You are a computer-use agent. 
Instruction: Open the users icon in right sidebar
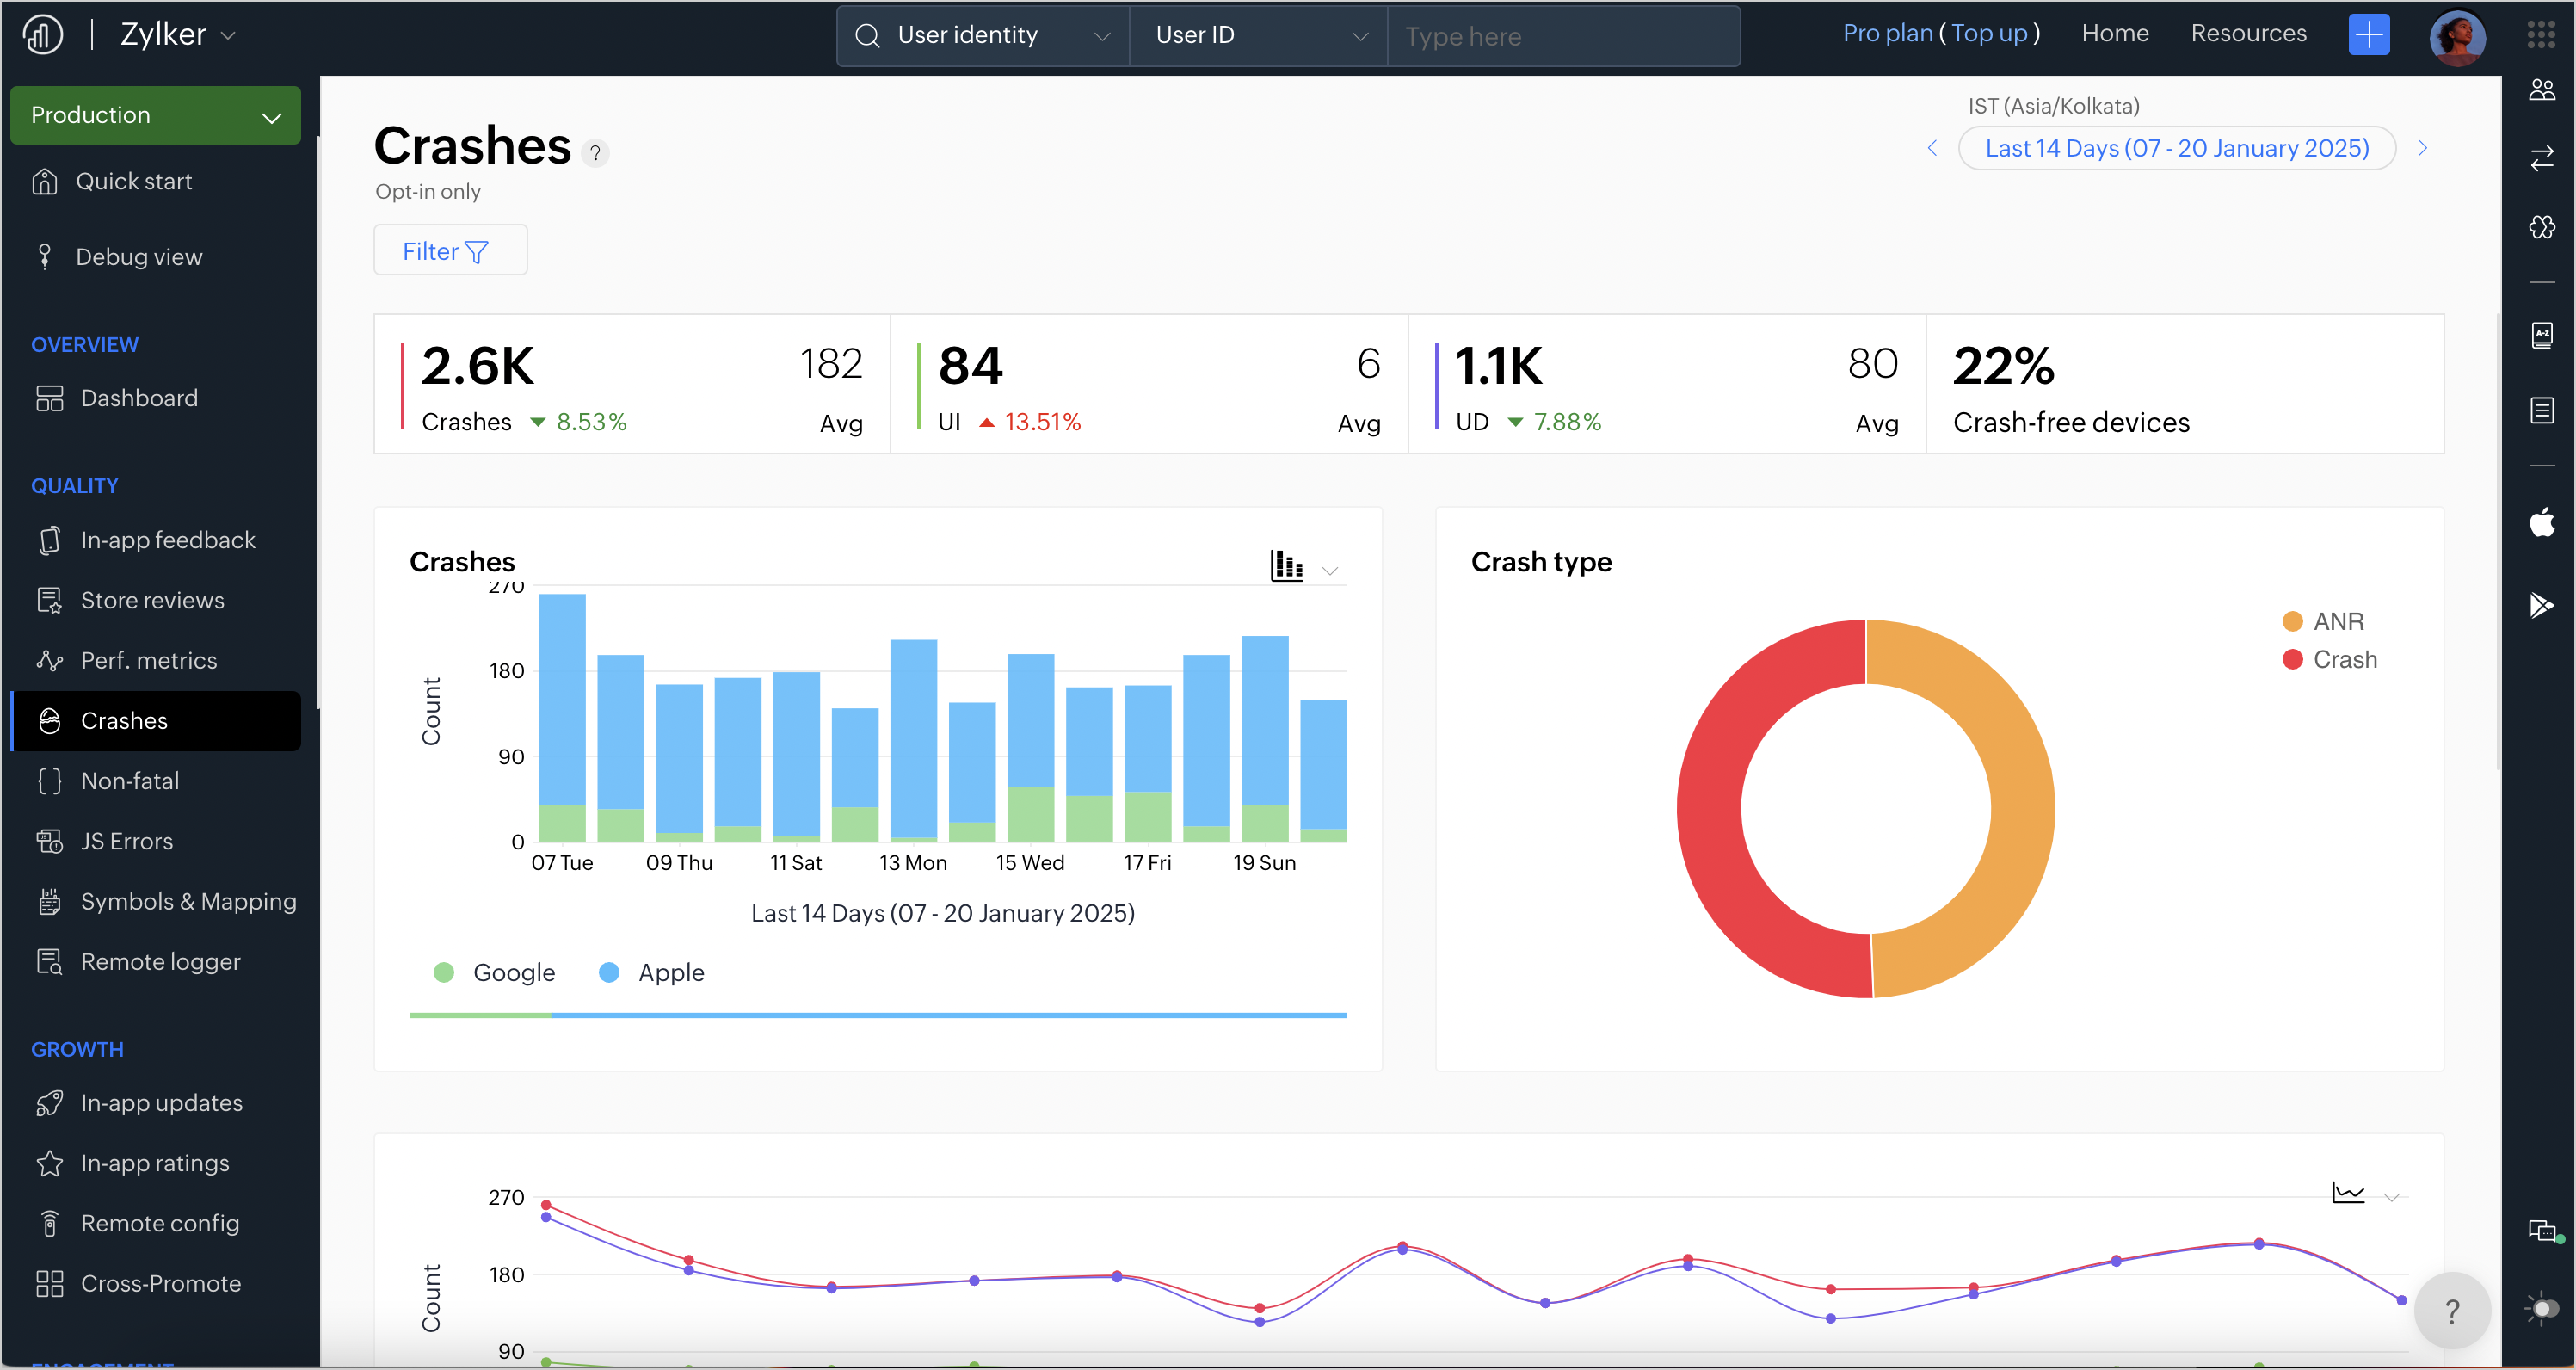[2541, 90]
